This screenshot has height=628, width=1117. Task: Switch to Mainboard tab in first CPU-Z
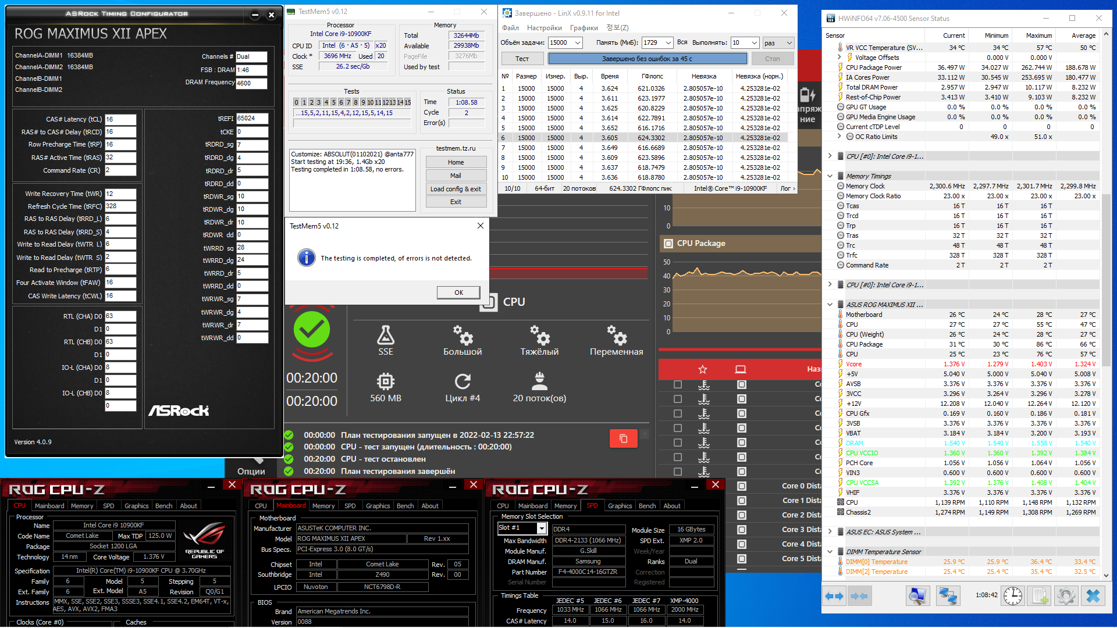(49, 506)
